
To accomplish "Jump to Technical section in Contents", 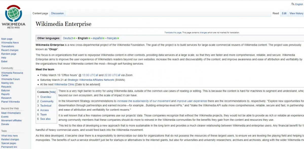I will tap(46, 106).
